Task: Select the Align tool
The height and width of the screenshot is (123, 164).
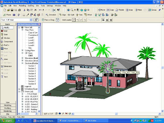Action: pyautogui.click(x=63, y=15)
